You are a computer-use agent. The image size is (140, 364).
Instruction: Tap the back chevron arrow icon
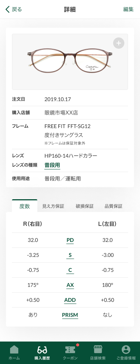[7, 9]
